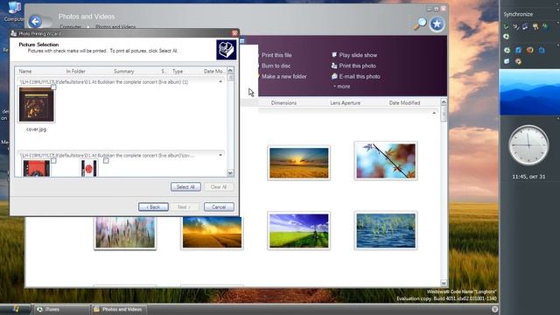Click the analog clock in the sidebar
This screenshot has width=560, height=315.
(x=528, y=145)
